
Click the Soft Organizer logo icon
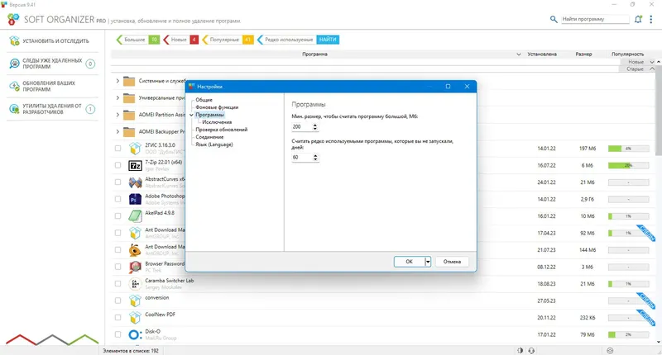pyautogui.click(x=13, y=19)
